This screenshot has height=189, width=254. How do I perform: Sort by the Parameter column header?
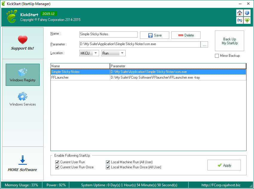178,66
